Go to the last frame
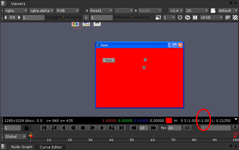Viewport: 239px width, 150px height. click(122, 128)
